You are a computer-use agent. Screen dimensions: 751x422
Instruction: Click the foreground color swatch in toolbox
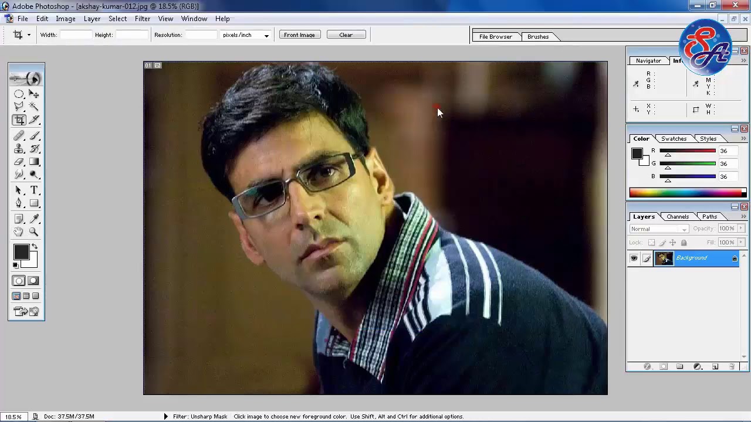tap(21, 252)
